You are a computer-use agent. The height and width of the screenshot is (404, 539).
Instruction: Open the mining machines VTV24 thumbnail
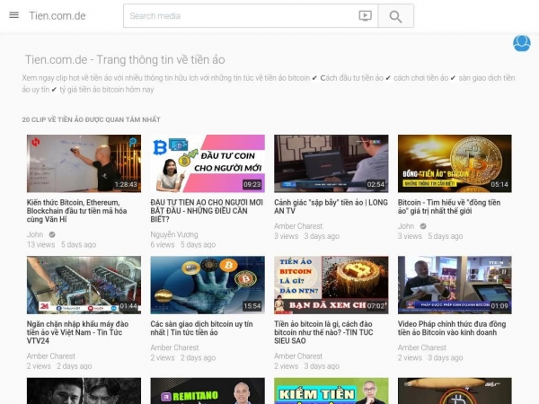[84, 285]
